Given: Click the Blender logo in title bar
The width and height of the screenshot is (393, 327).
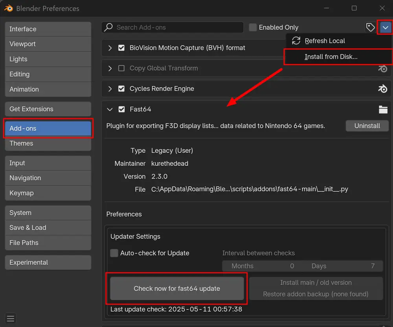Looking at the screenshot, I should (8, 8).
